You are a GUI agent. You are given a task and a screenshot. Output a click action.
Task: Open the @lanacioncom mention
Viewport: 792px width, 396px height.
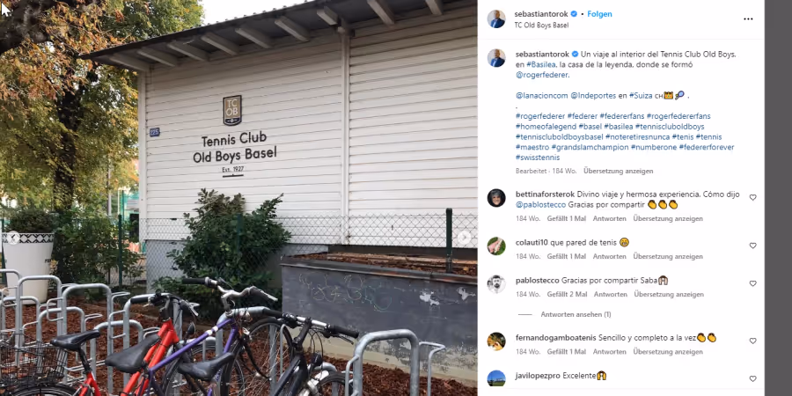click(x=542, y=95)
